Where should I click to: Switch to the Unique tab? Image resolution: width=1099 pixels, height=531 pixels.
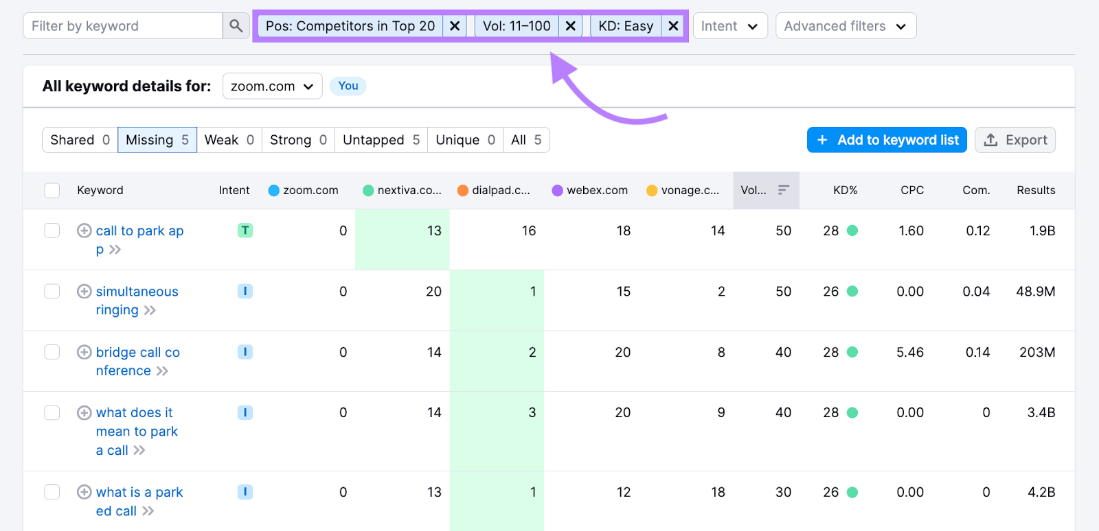tap(465, 140)
